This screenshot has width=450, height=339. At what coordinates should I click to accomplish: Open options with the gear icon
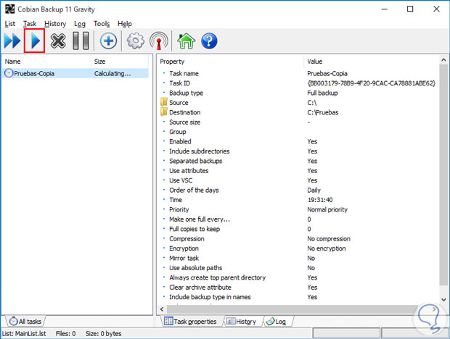click(x=136, y=41)
